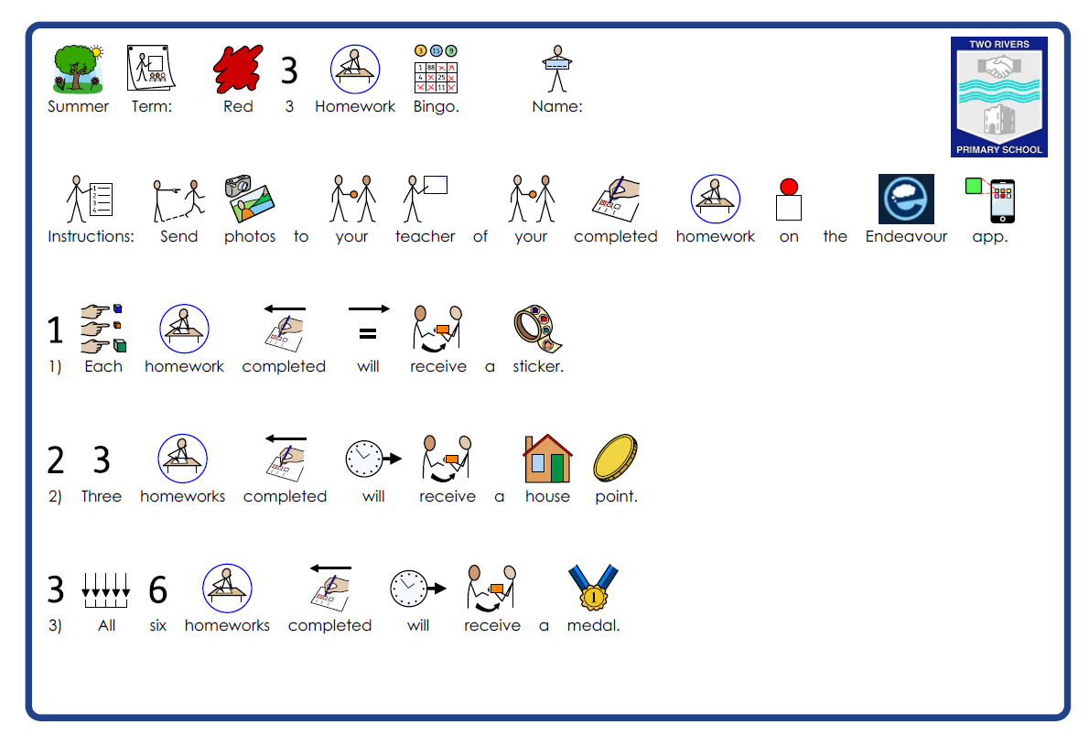Click the photos camera symbol
Image resolution: width=1089 pixels, height=746 pixels.
pos(249,199)
